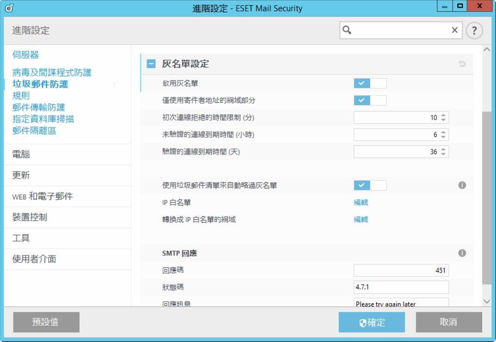Click the 進階設定 header label
The height and width of the screenshot is (342, 496).
(31, 31)
